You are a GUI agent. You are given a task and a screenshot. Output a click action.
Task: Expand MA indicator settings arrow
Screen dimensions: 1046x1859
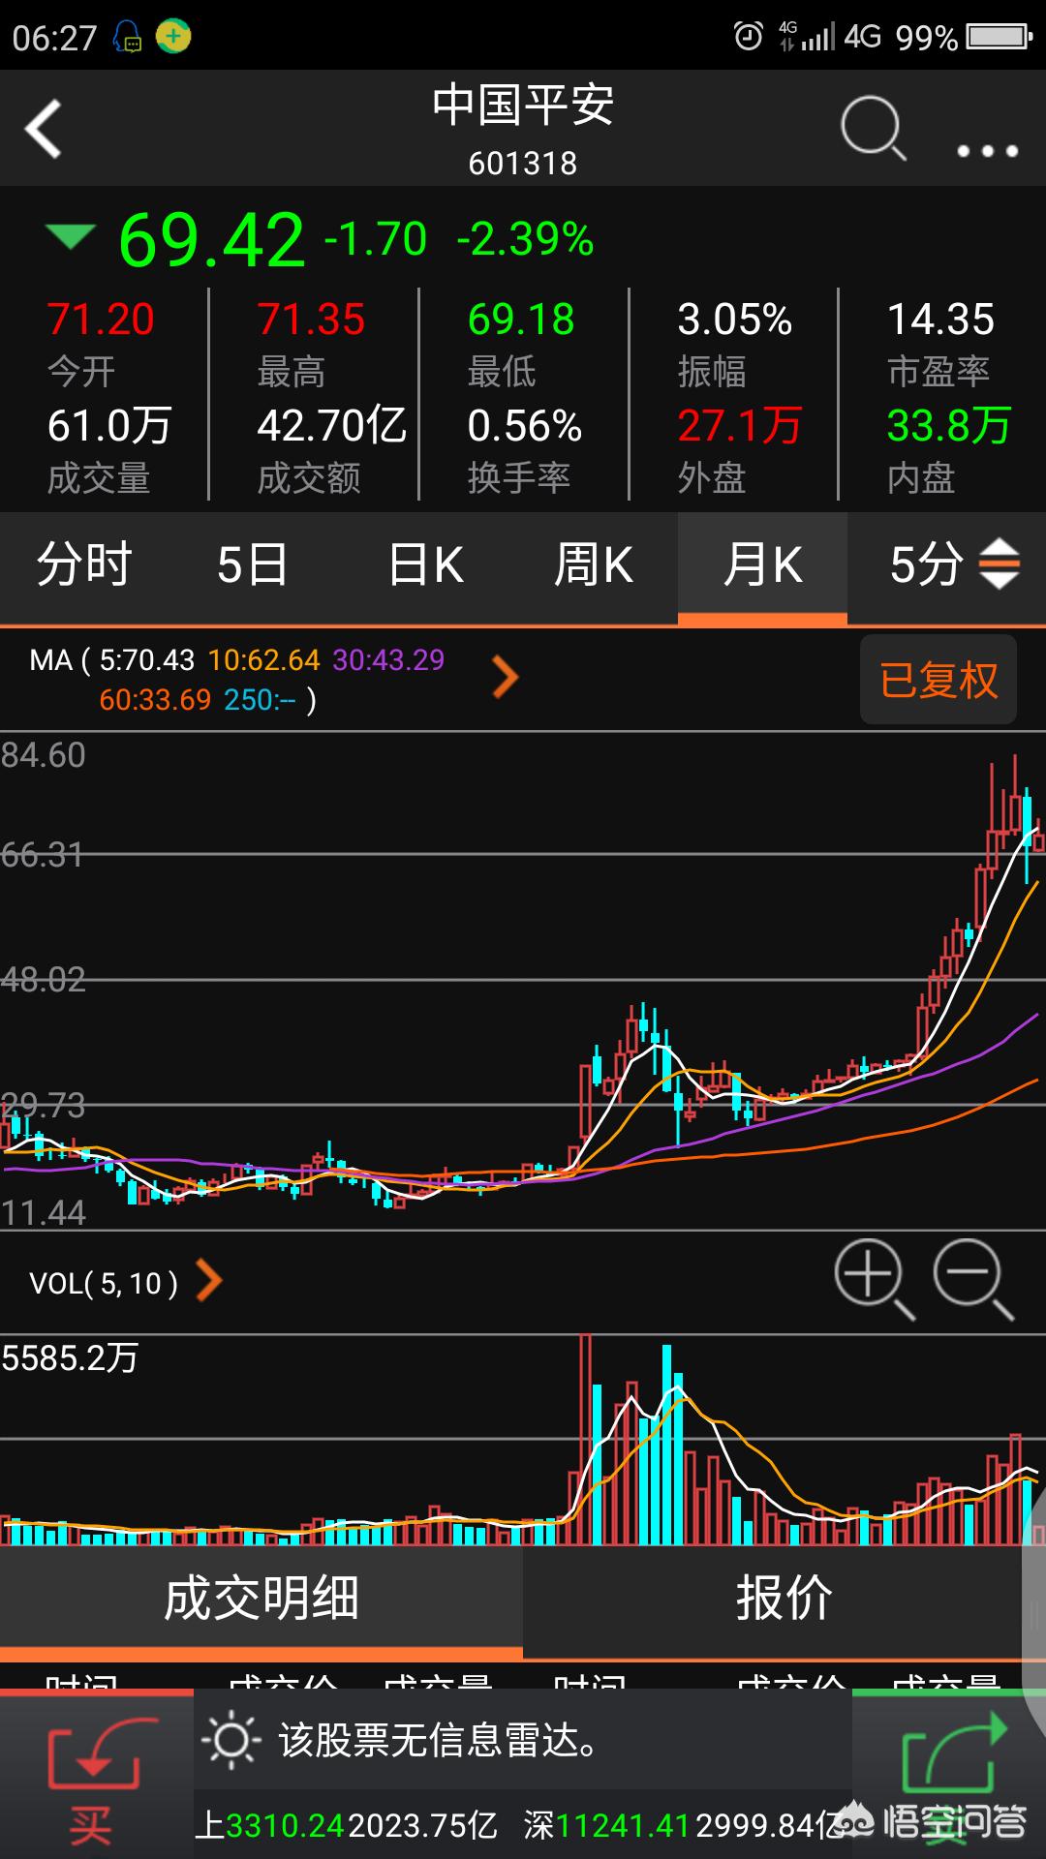505,678
